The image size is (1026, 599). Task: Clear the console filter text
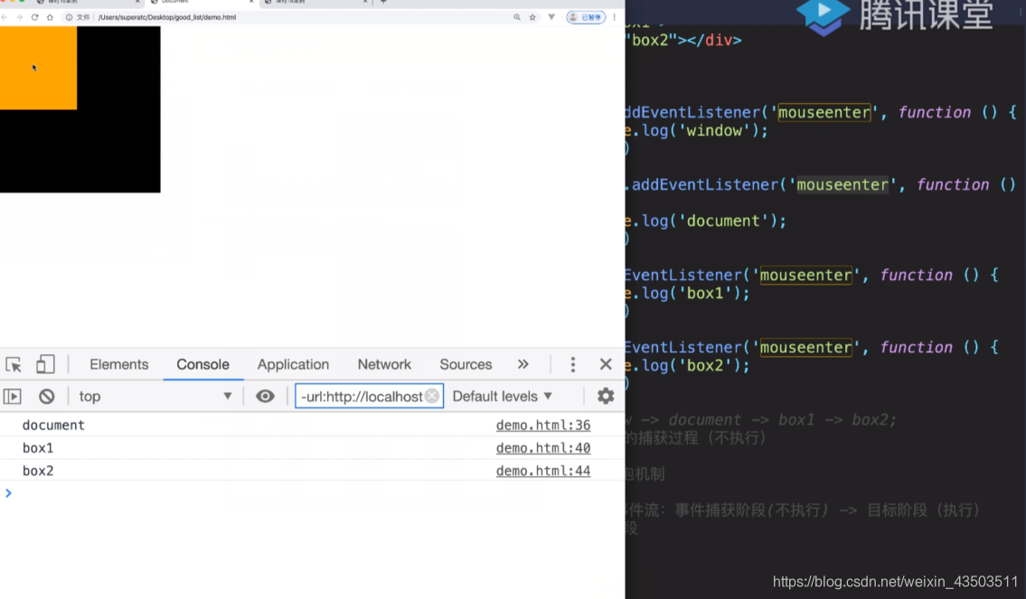coord(432,397)
